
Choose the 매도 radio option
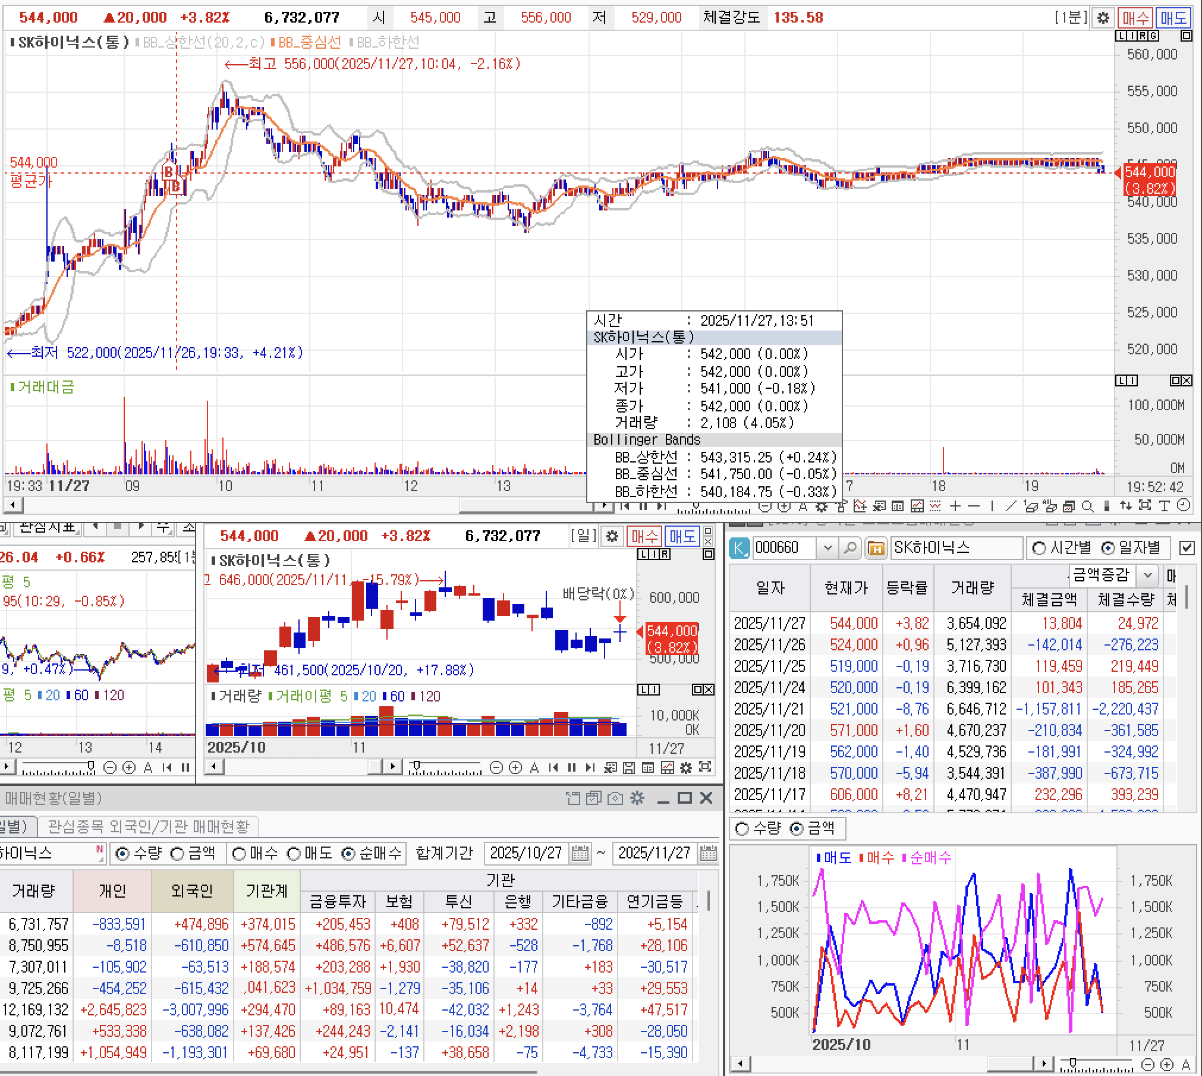pos(294,854)
